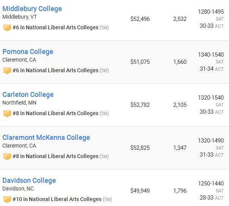
Task: Open the Davidson College link
Action: pos(29,181)
